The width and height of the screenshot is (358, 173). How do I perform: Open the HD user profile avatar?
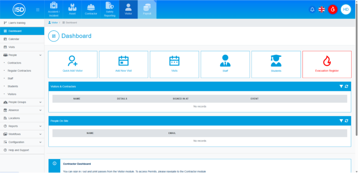click(x=346, y=9)
